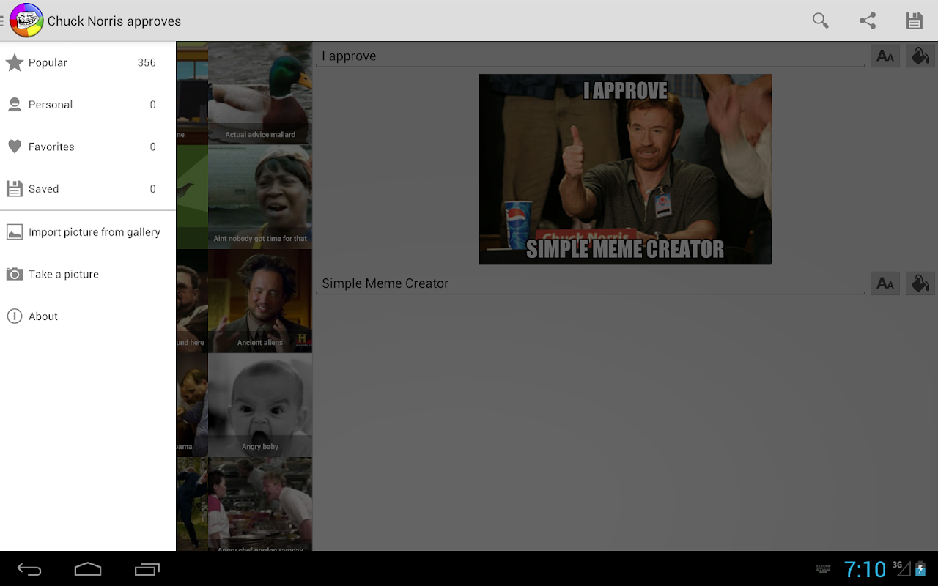
Task: Open Android recent apps
Action: [147, 569]
